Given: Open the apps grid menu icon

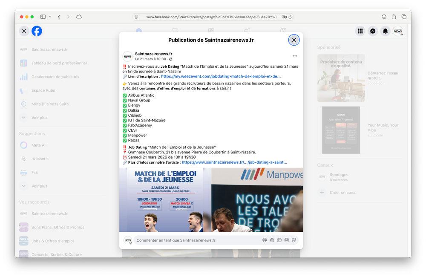Looking at the screenshot, I should point(360,31).
